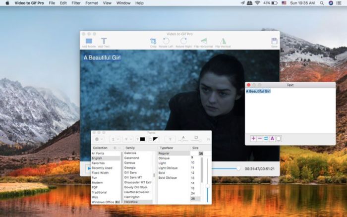Expand the text strikethrough dropdown in Fonts
The image size is (347, 217).
128,139
